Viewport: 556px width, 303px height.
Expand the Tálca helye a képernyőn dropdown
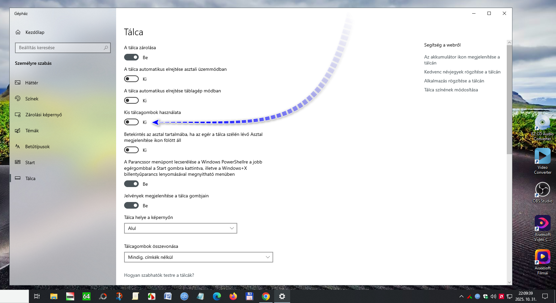pyautogui.click(x=180, y=228)
